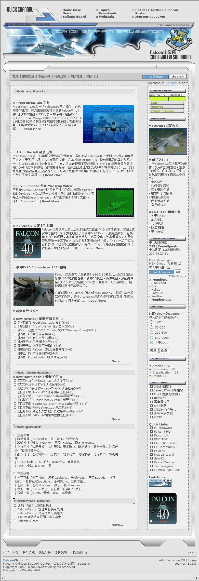Open the FreeFalcon installer banner image

click(x=109, y=124)
